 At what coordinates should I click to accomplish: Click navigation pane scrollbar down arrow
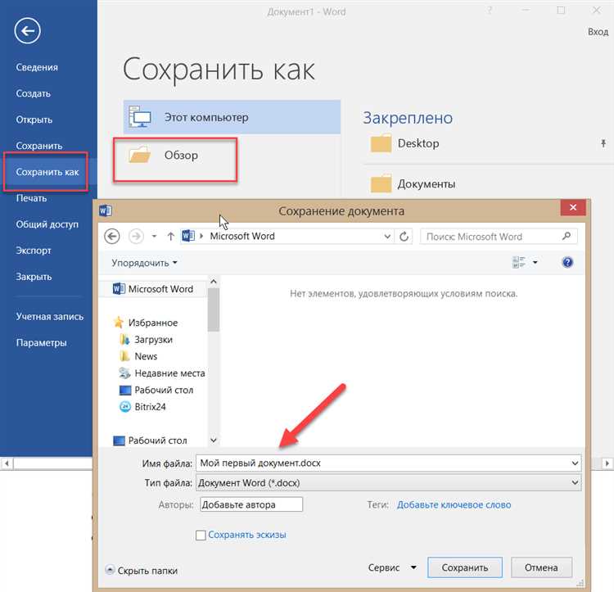[x=214, y=440]
